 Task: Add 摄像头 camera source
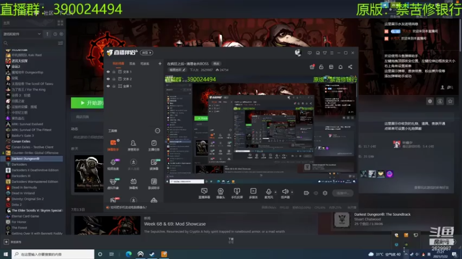tap(221, 193)
